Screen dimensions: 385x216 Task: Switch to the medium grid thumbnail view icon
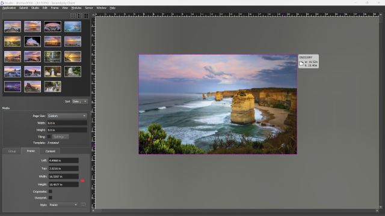click(80, 16)
